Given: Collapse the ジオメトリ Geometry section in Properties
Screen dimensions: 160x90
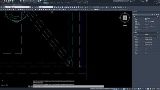Looking at the screenshot, I should click(157, 36).
